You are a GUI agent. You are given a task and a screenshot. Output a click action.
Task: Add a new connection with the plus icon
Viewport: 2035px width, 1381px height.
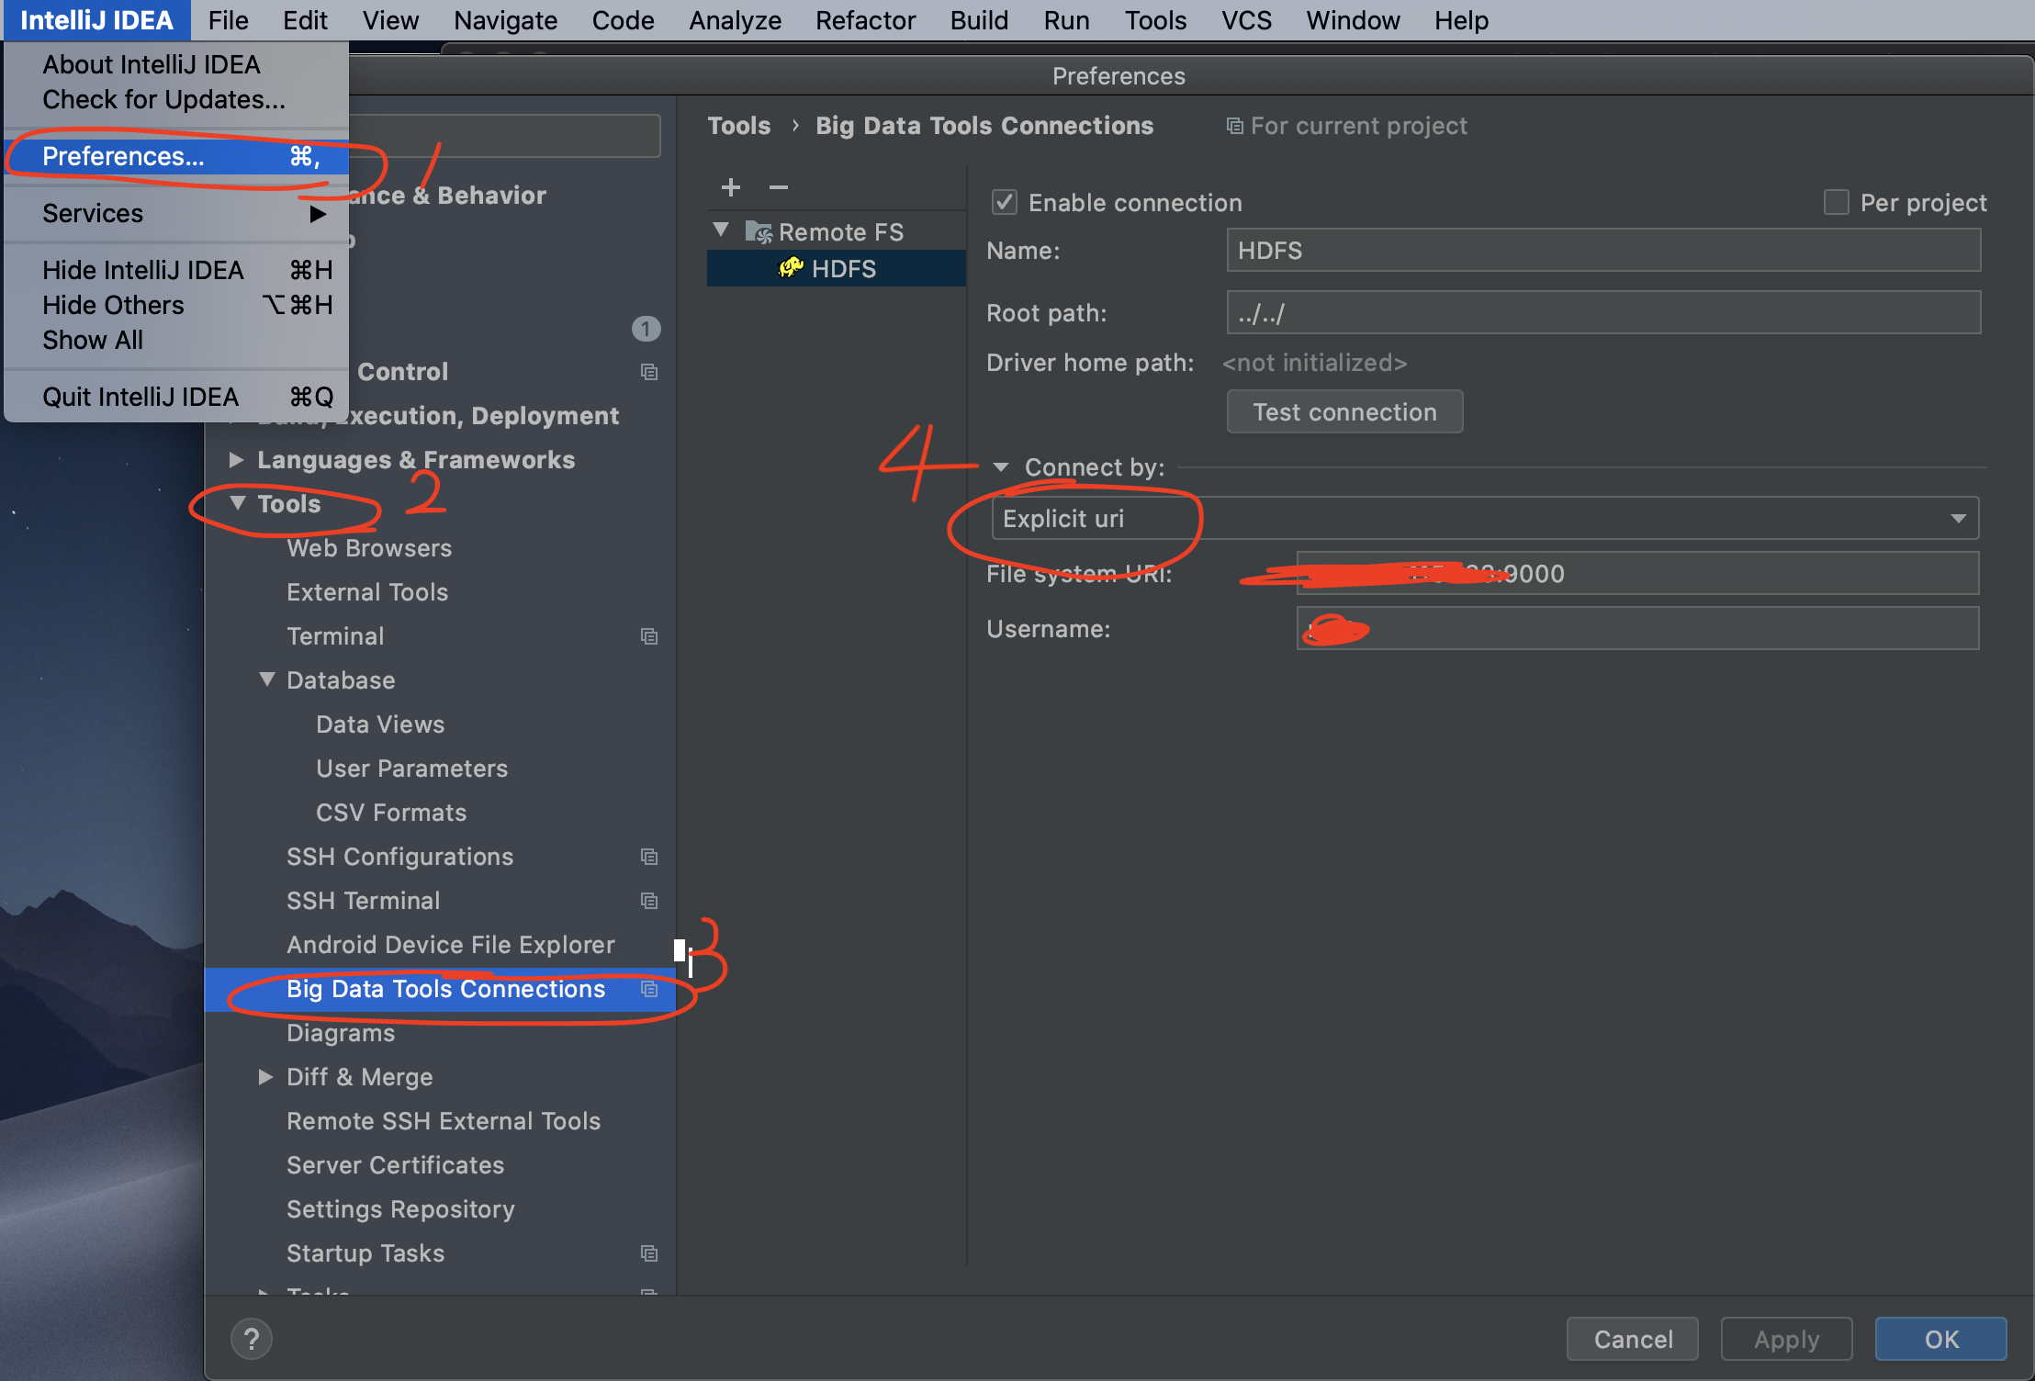[730, 187]
